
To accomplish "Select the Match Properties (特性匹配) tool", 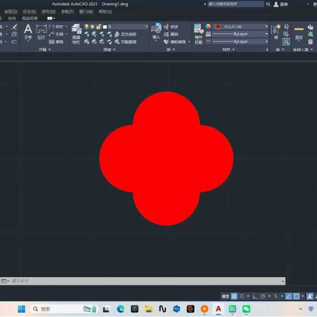I will 199,33.
